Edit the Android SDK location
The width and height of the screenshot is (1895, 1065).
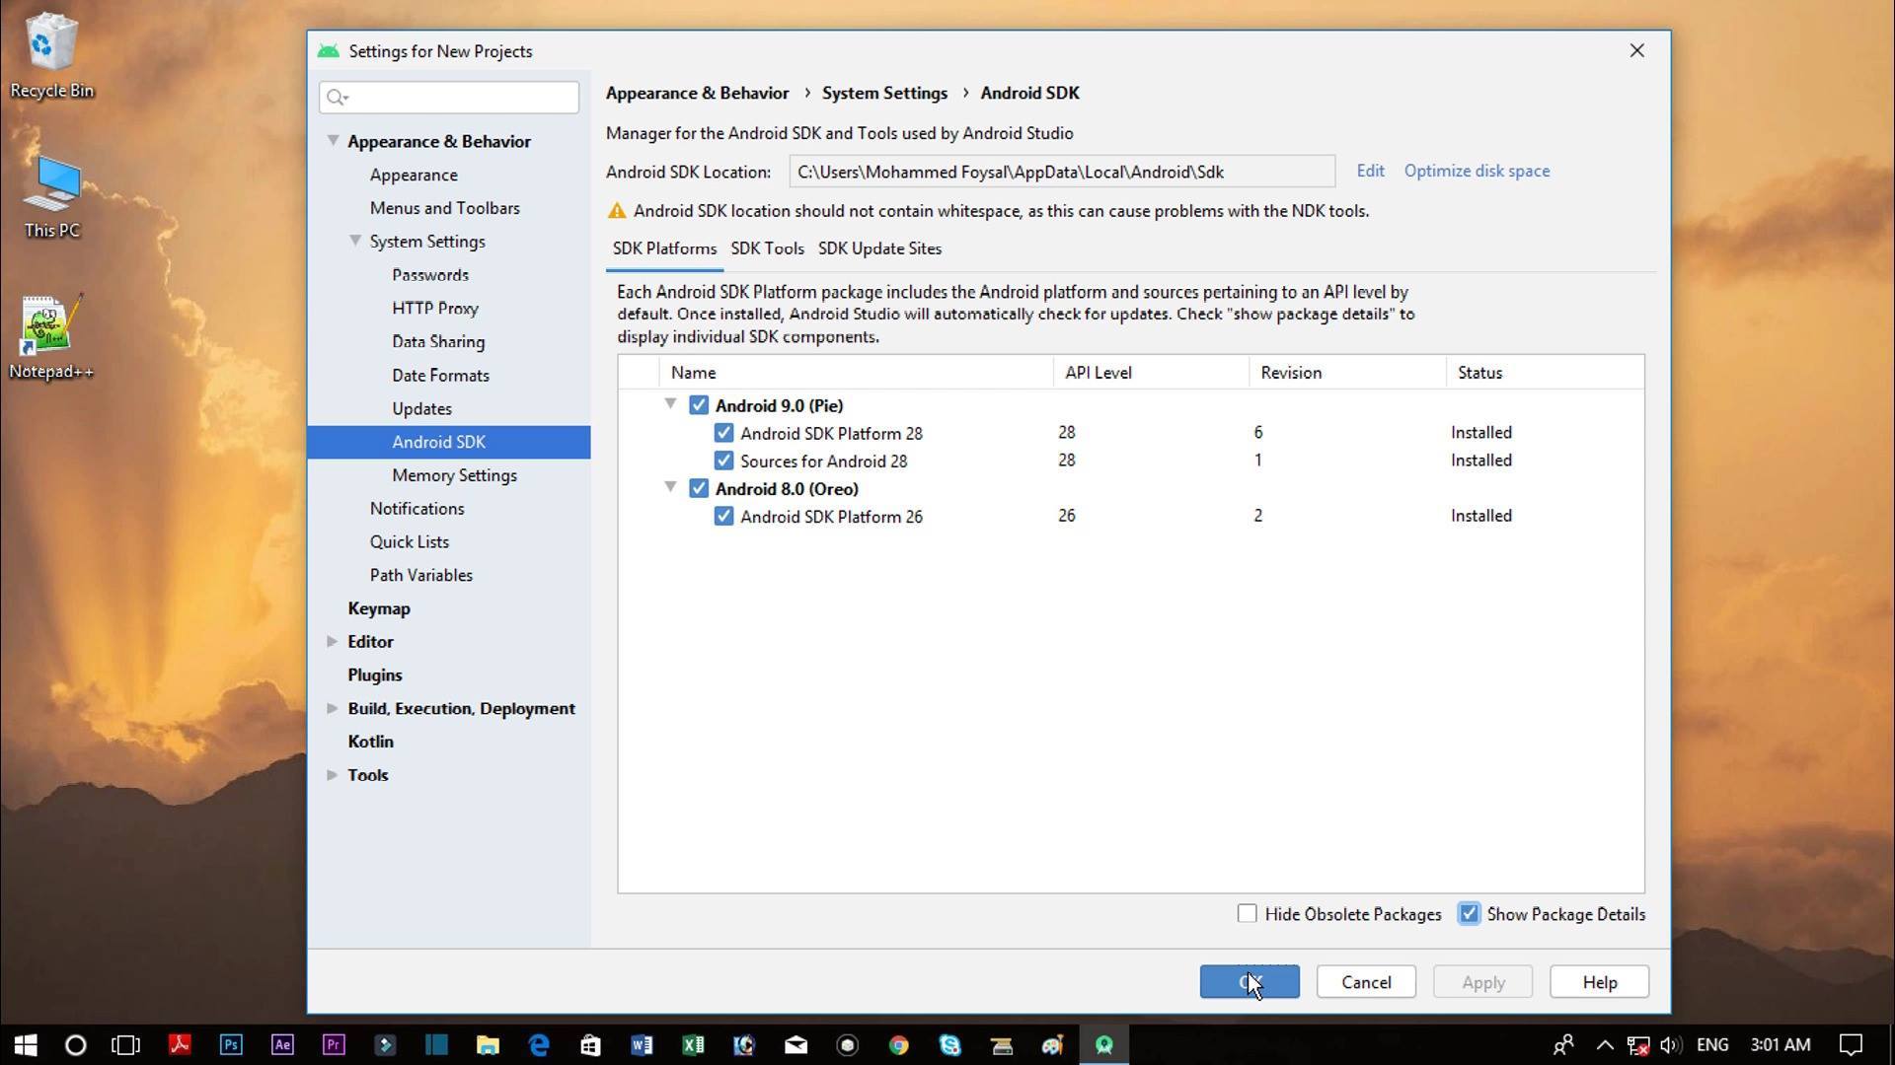[x=1370, y=171]
